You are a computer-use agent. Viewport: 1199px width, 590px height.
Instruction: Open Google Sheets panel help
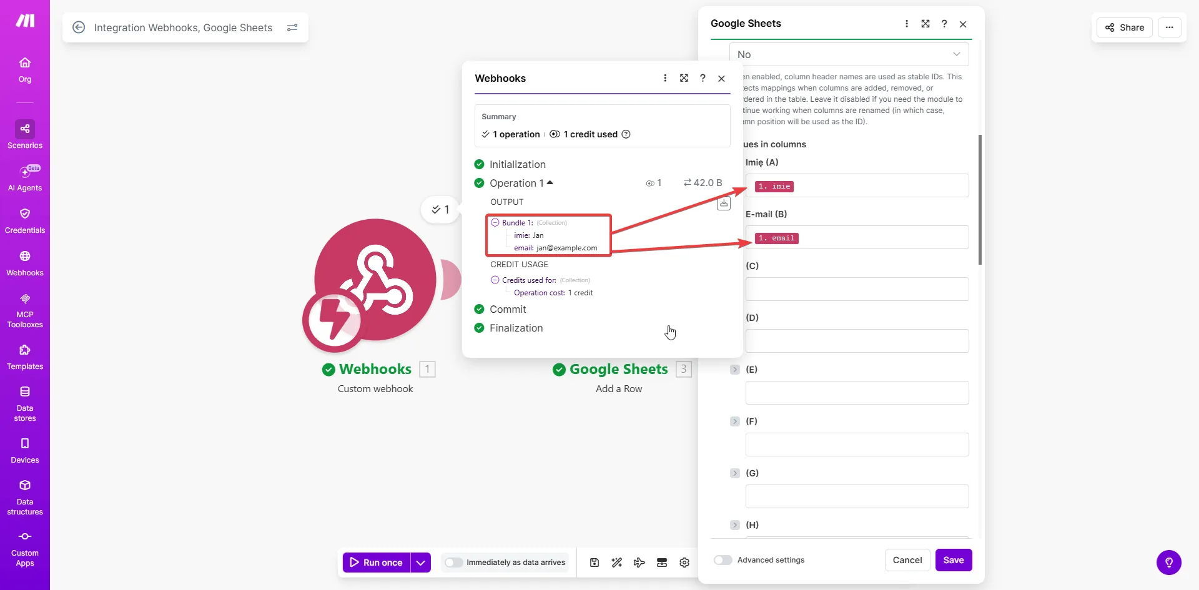944,24
